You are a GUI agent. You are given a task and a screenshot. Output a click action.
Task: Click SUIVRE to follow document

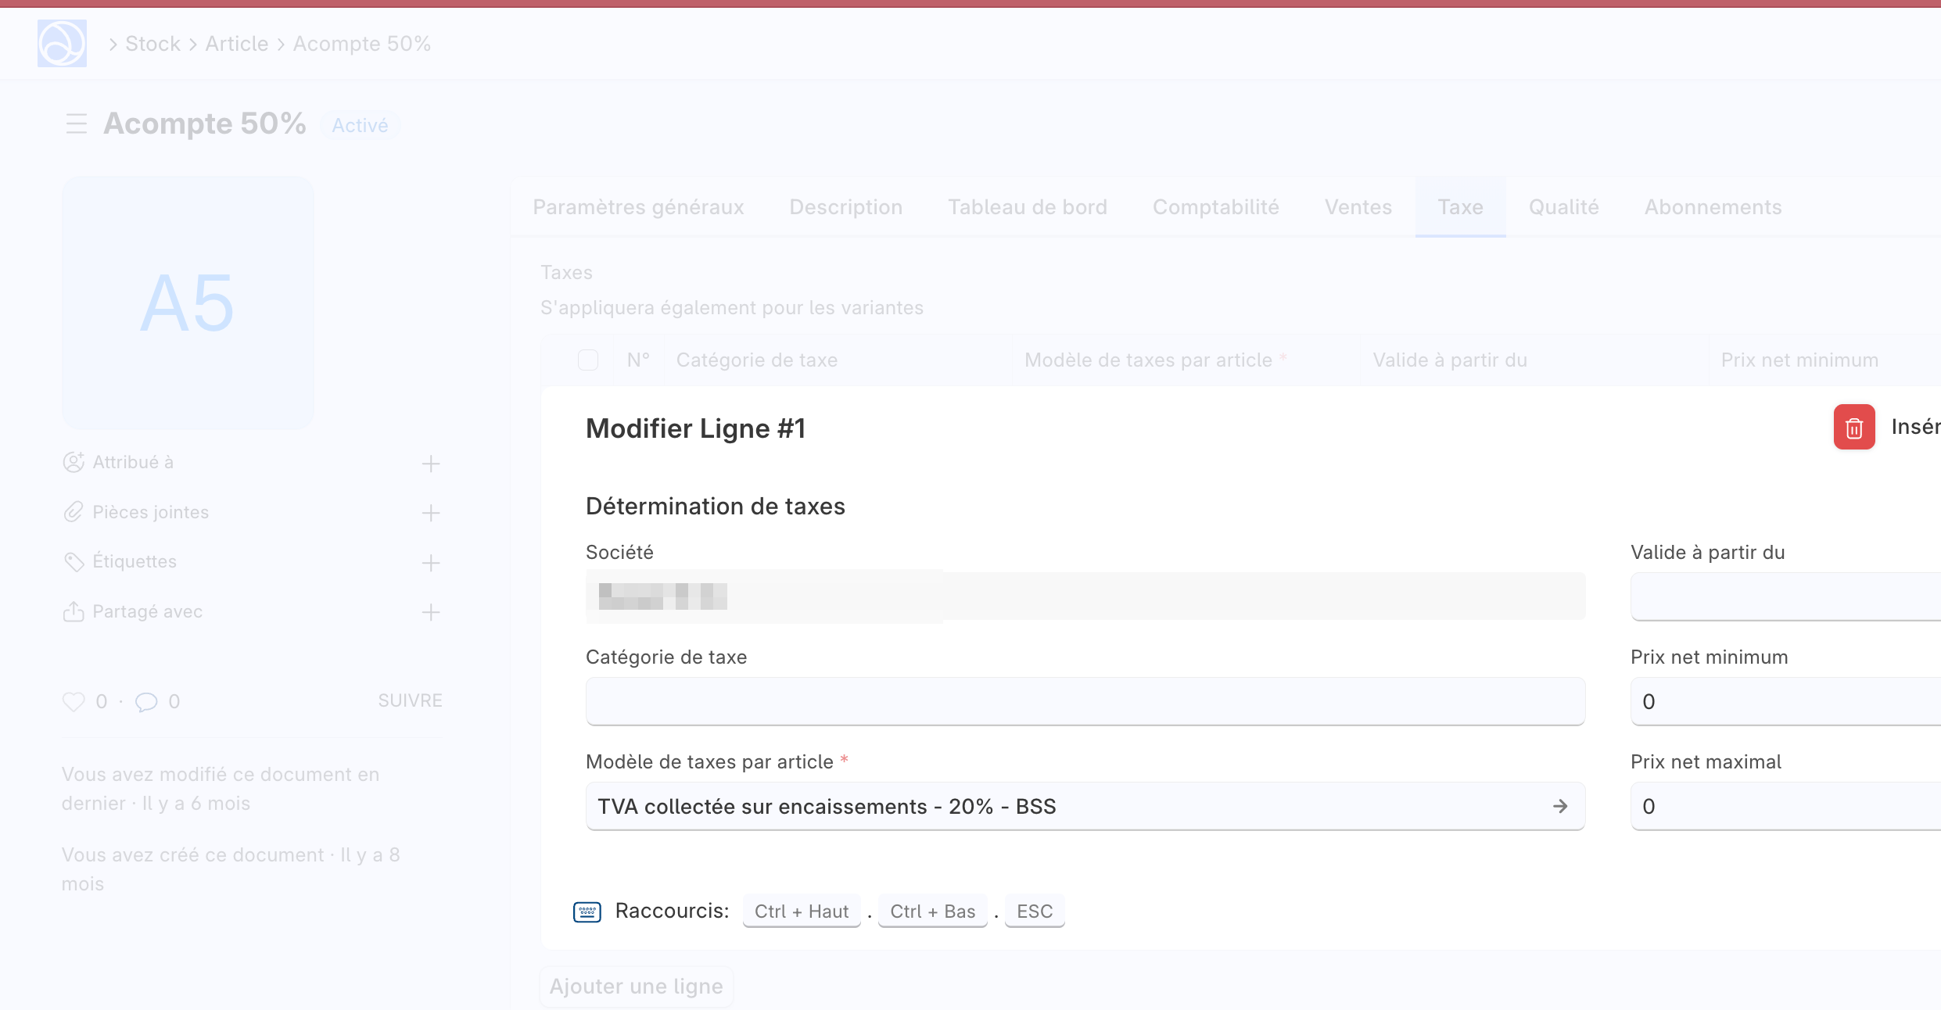410,700
